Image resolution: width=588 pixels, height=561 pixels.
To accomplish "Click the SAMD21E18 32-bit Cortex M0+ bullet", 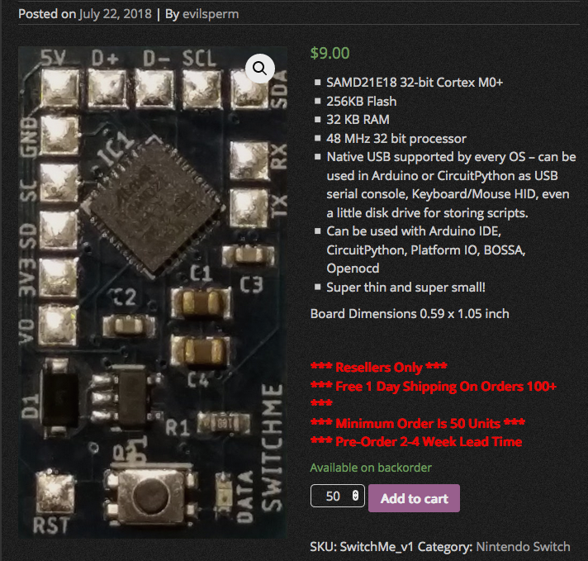I will pos(415,82).
